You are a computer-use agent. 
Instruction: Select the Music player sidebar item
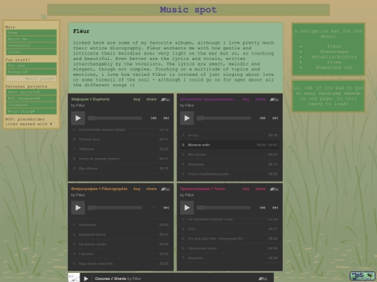pyautogui.click(x=31, y=79)
